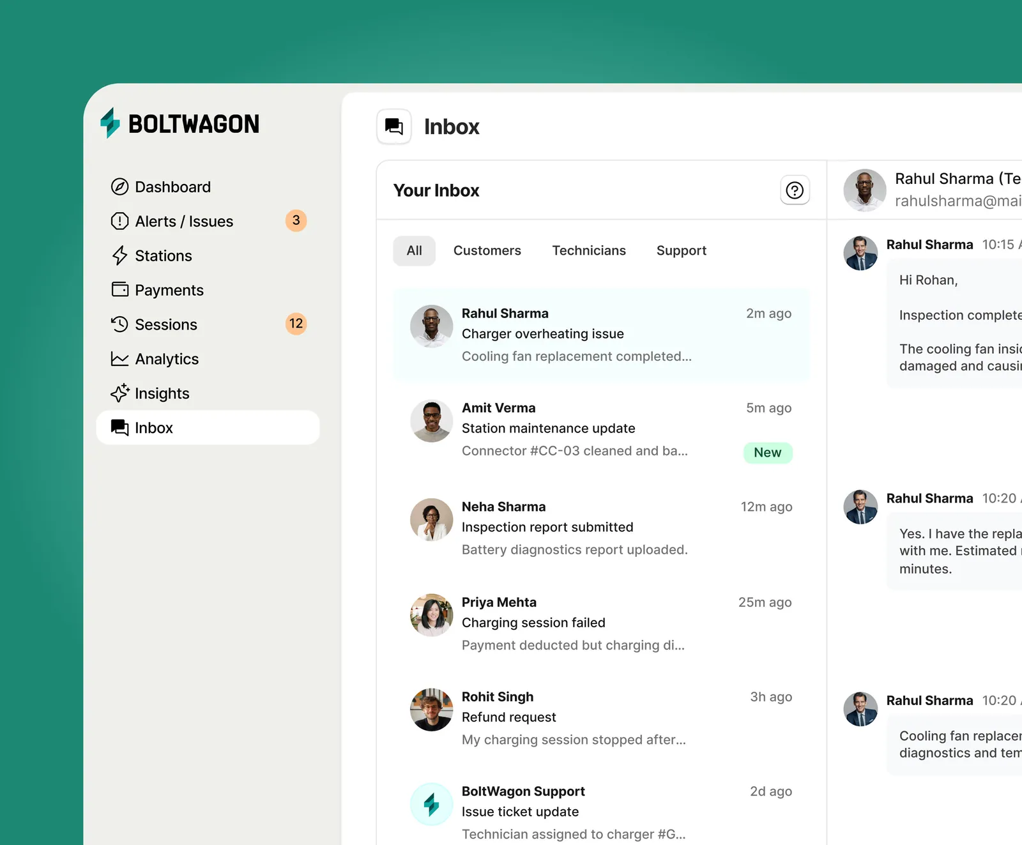Click the rahulsharma email address in chat header

(958, 201)
